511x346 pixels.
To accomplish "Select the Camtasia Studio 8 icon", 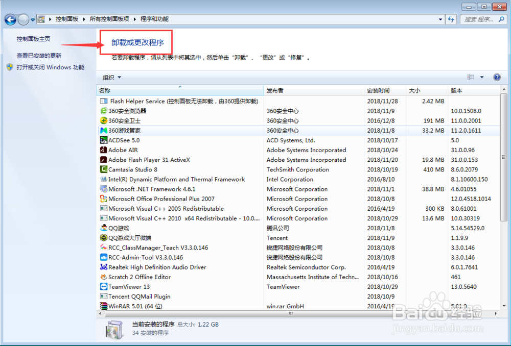I will coord(104,169).
